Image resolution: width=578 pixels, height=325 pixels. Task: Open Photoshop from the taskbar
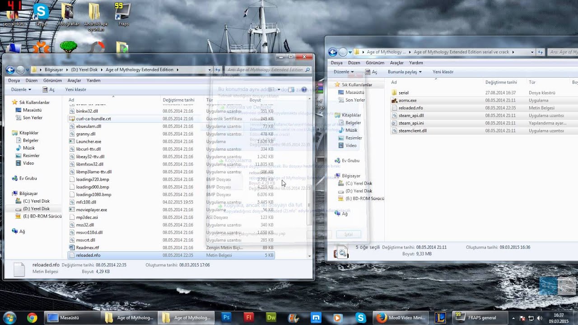pos(227,318)
